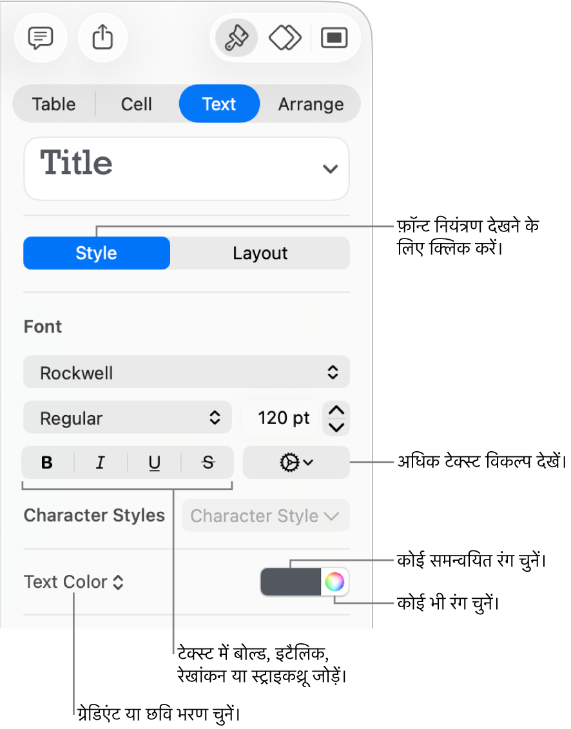
Task: Click the dark gray text color swatch
Action: click(x=291, y=582)
